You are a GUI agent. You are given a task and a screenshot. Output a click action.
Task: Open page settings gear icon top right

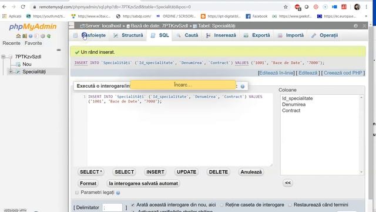coord(355,26)
